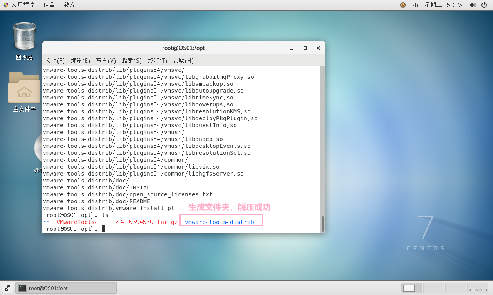Open the 终端(T) menu
The height and width of the screenshot is (295, 493).
click(x=157, y=60)
